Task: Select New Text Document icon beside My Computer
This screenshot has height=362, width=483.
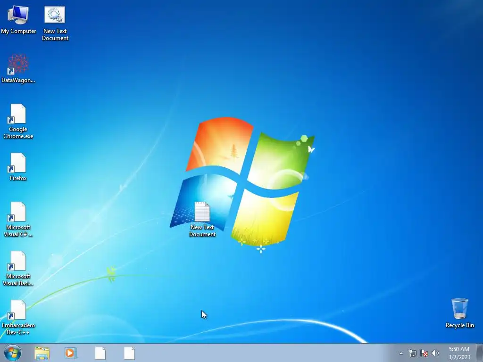Action: (x=55, y=24)
